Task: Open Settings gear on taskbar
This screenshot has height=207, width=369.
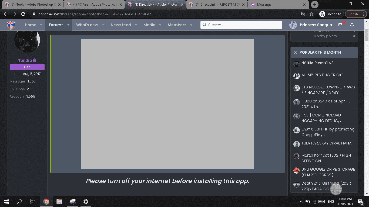Action: (x=86, y=202)
